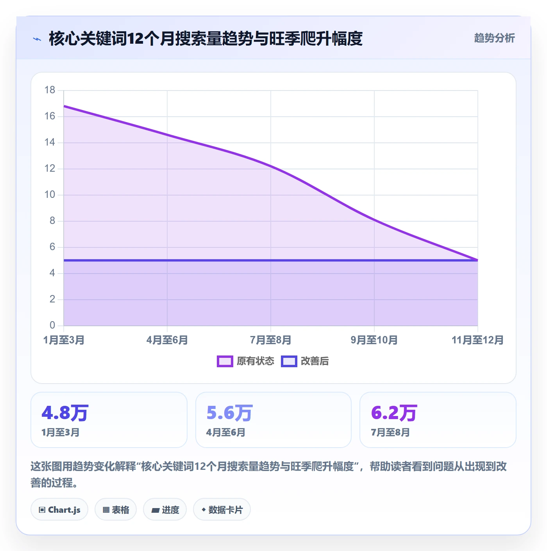The width and height of the screenshot is (547, 551).
Task: Click the lightning bolt icon beside the title
Action: coord(37,39)
